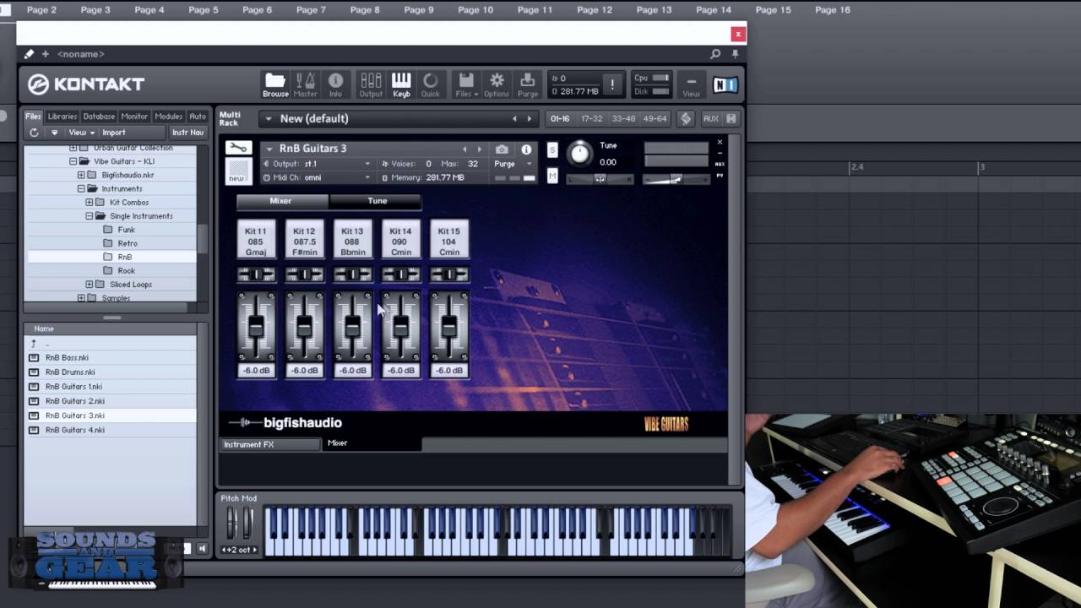
Task: Click the Native Instruments NI logo
Action: point(725,84)
